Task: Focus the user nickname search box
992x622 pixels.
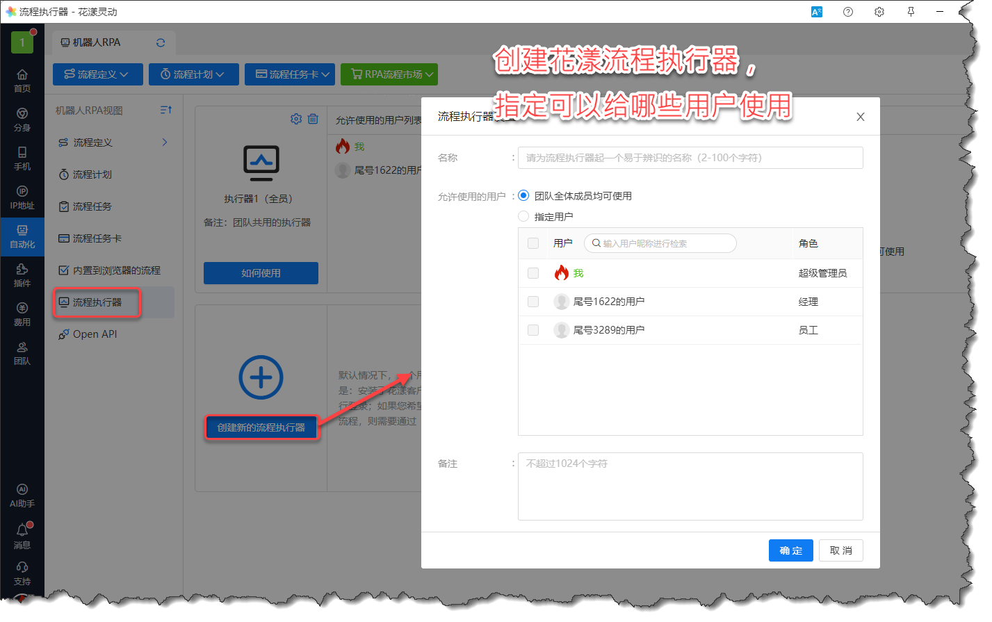Action: click(x=665, y=243)
